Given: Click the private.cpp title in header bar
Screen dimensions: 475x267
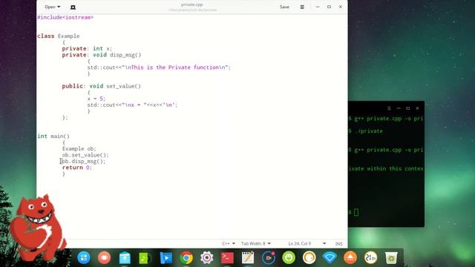Looking at the screenshot, I should [191, 4].
